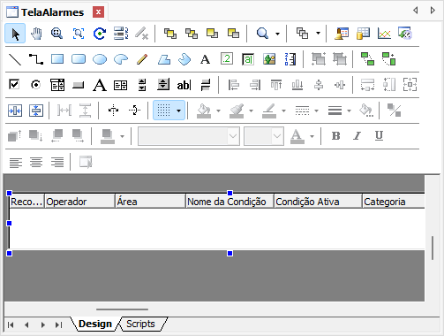Click the blue refresh circular arrow icon
Image resolution: width=444 pixels, height=336 pixels.
tap(100, 34)
